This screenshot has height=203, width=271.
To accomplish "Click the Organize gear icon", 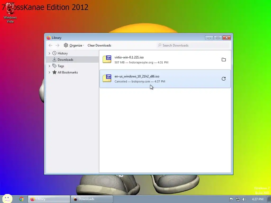I will tap(66, 45).
